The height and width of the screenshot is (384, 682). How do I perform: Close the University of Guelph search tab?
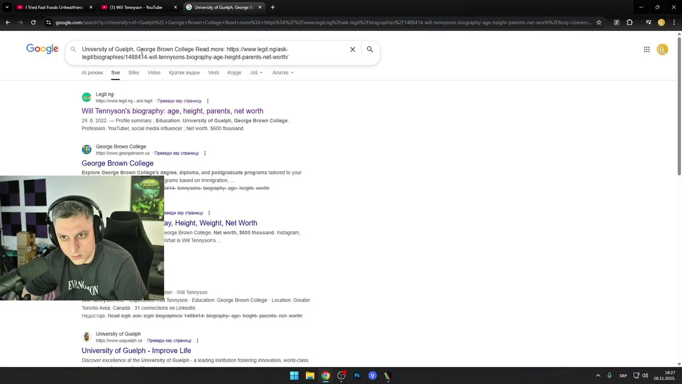pos(260,7)
